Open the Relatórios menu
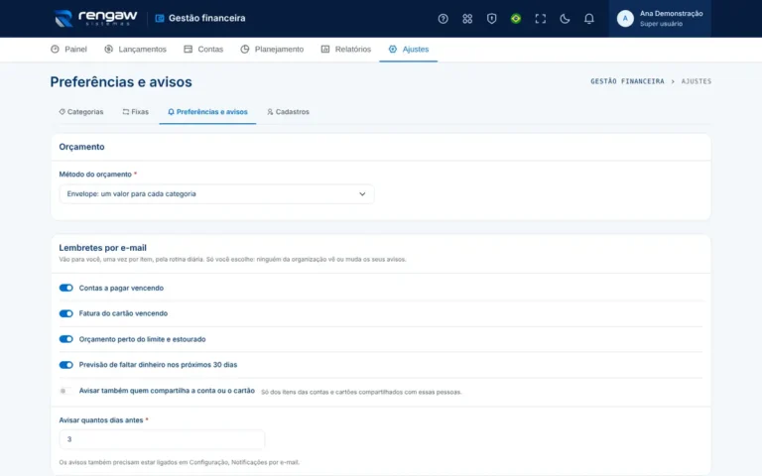This screenshot has width=762, height=476. pyautogui.click(x=346, y=49)
